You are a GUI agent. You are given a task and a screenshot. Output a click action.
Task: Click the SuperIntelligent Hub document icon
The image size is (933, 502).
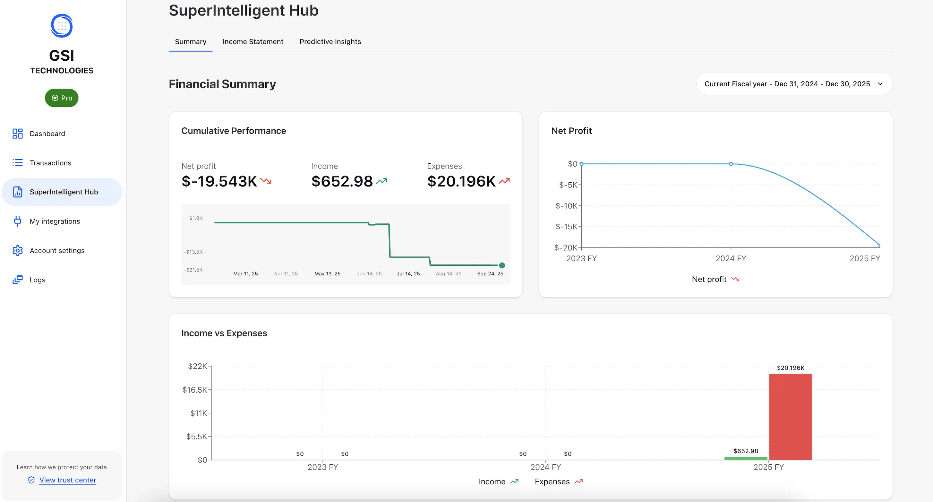click(x=17, y=192)
